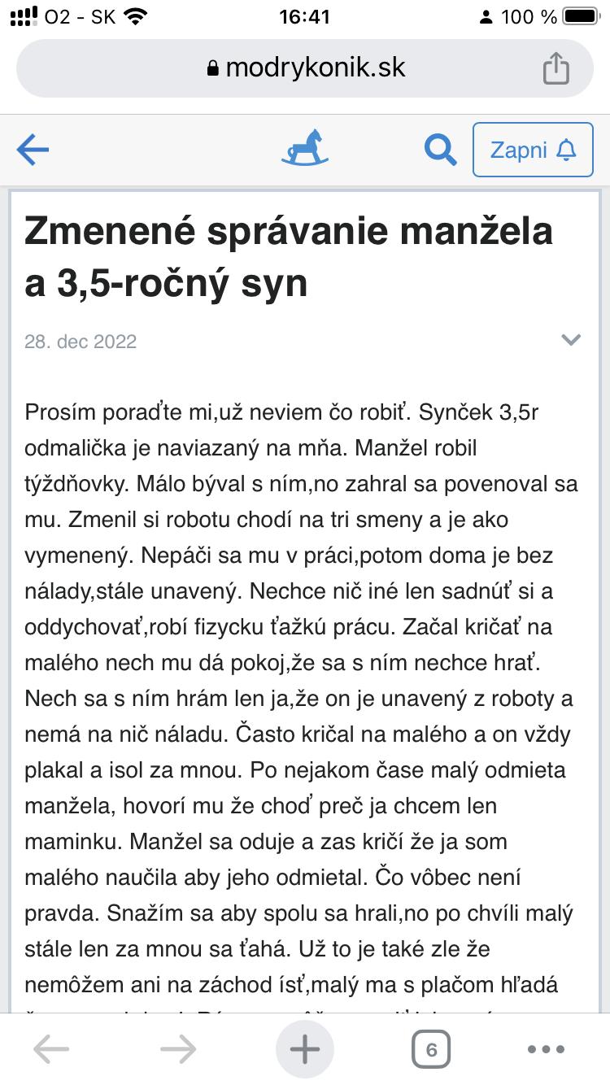Open a new tab with plus button
The height and width of the screenshot is (1085, 610).
tap(305, 1049)
